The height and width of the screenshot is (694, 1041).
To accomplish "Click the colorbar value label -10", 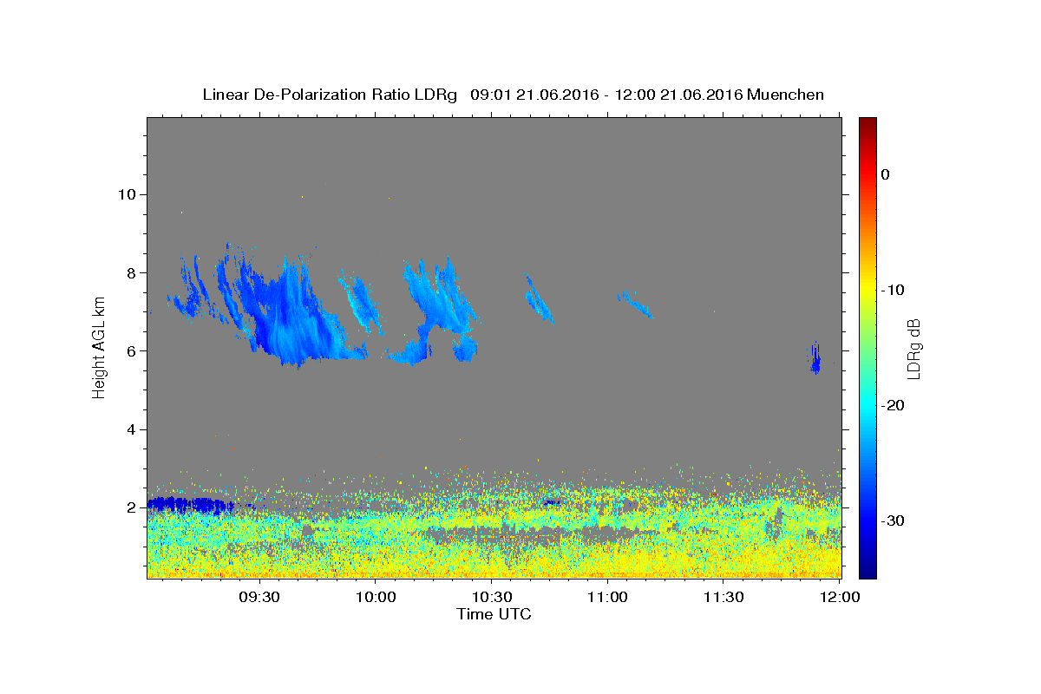I will click(x=893, y=290).
